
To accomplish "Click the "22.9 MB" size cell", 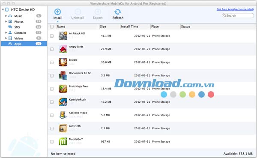I will [x=106, y=49].
